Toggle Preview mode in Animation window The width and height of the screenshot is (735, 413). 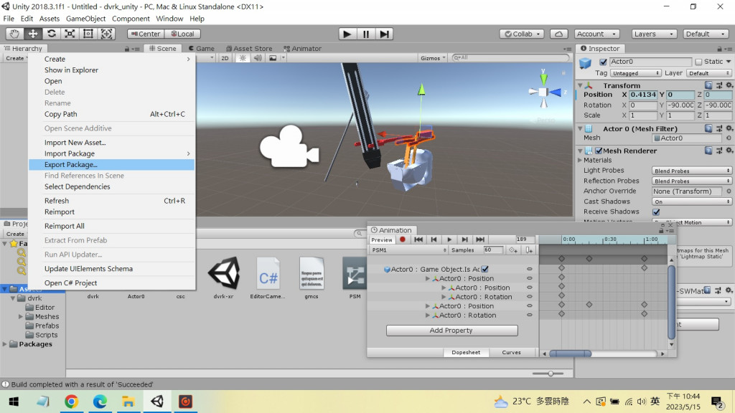tap(382, 239)
